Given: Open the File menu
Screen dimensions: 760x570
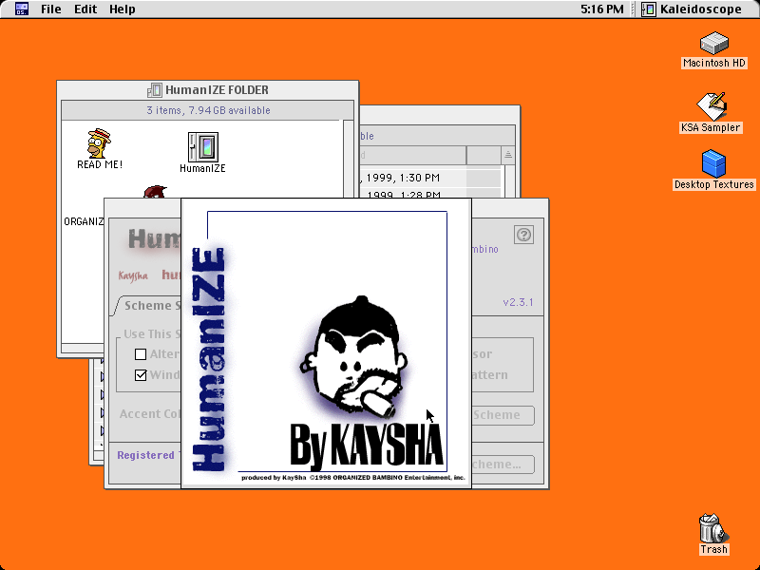Looking at the screenshot, I should tap(51, 9).
